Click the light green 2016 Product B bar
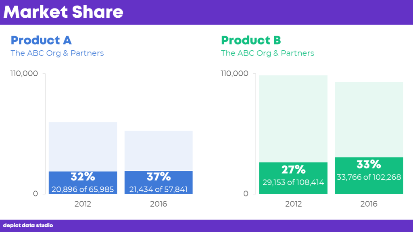413x232 pixels. pos(369,120)
